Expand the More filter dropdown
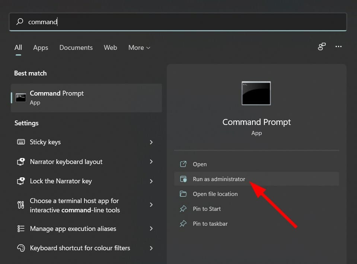Viewport: 357px width, 264px height. [139, 48]
